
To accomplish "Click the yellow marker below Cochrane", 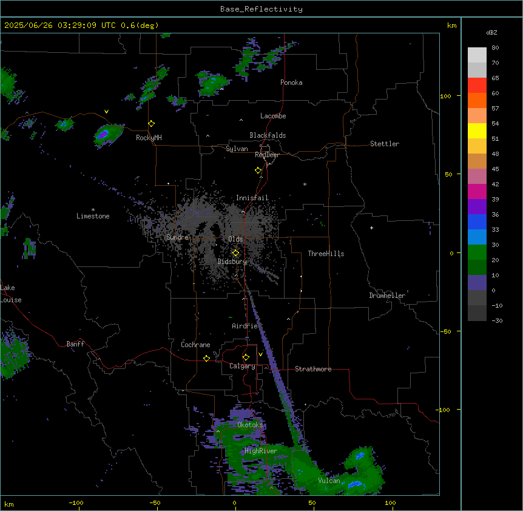I will [206, 359].
